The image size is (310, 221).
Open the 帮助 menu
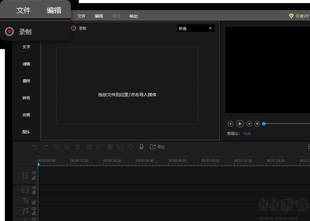(133, 16)
